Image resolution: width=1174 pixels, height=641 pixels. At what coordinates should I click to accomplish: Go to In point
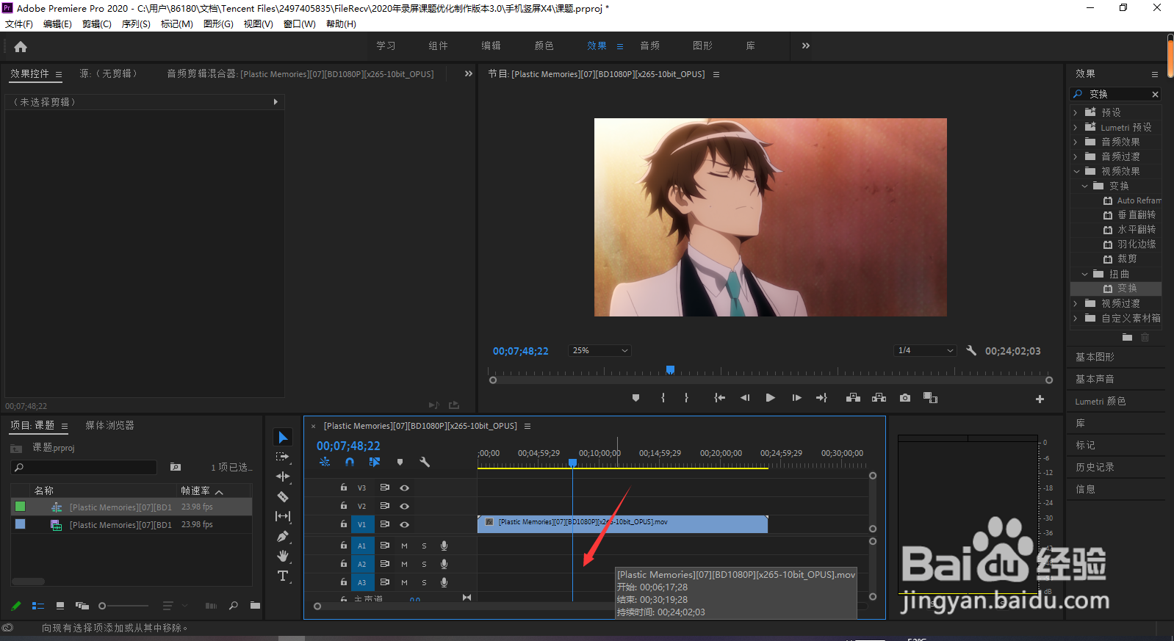point(719,398)
